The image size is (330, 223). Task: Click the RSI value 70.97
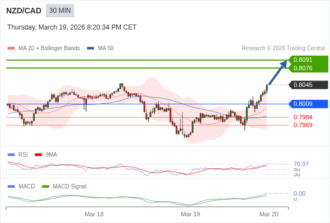pyautogui.click(x=301, y=164)
